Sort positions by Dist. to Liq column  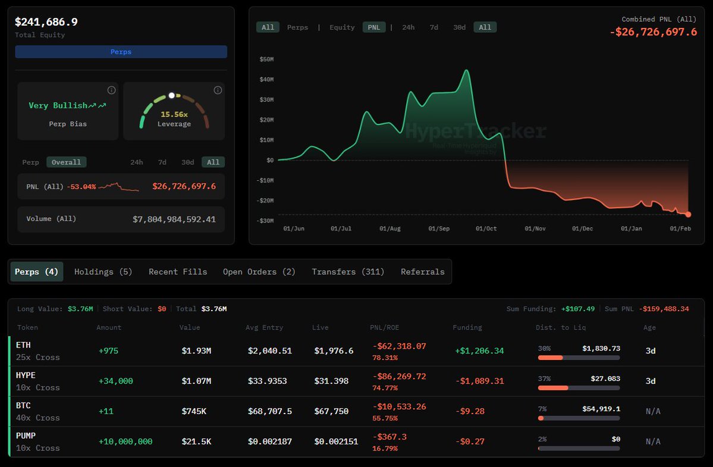pyautogui.click(x=556, y=327)
